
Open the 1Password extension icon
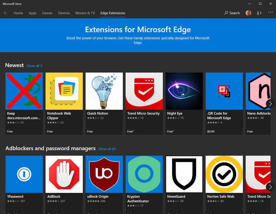point(24,174)
